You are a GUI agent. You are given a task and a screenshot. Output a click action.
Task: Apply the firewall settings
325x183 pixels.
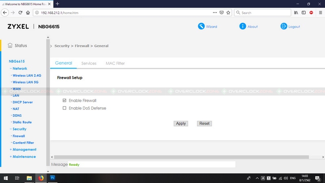coord(181,124)
